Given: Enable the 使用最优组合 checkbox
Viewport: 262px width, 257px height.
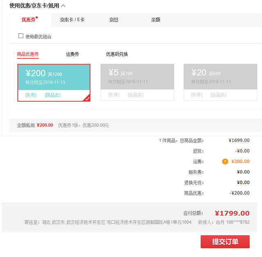Looking at the screenshot, I should click(21, 36).
